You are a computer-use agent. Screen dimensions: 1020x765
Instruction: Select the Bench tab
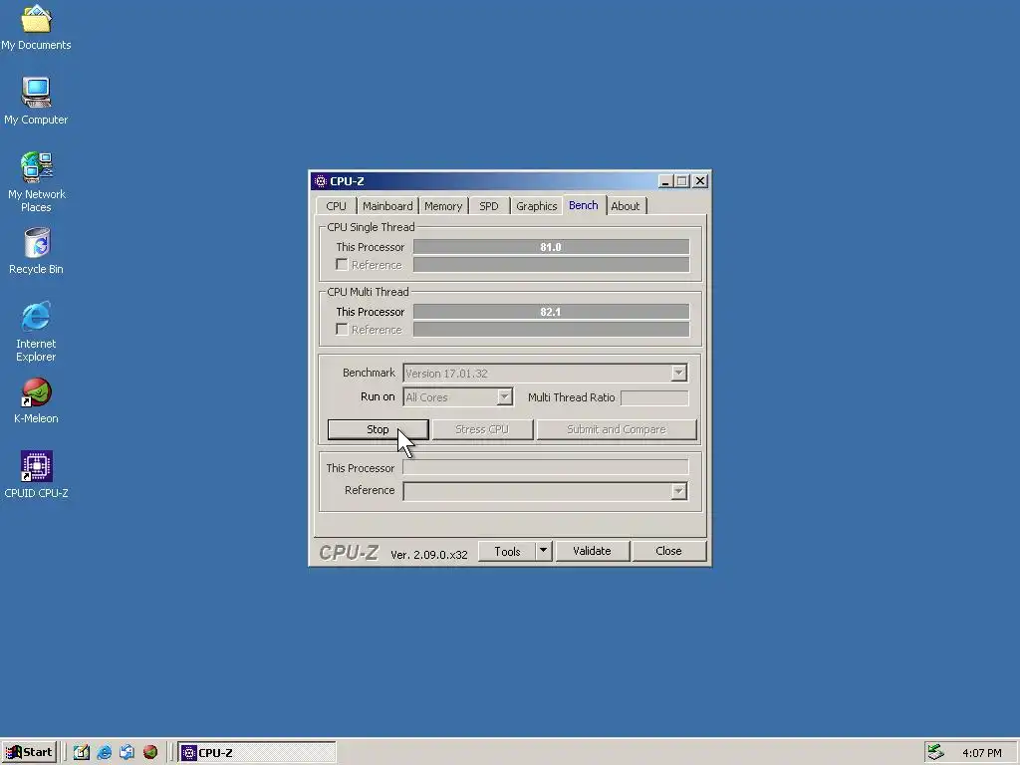(584, 205)
